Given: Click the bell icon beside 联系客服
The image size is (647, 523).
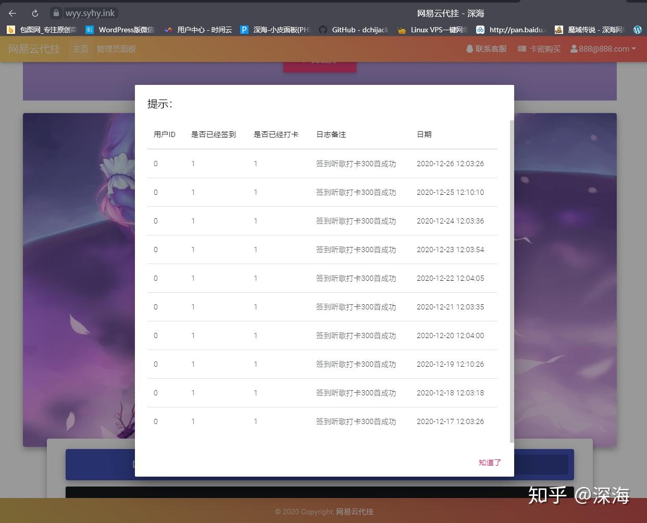Looking at the screenshot, I should click(470, 48).
